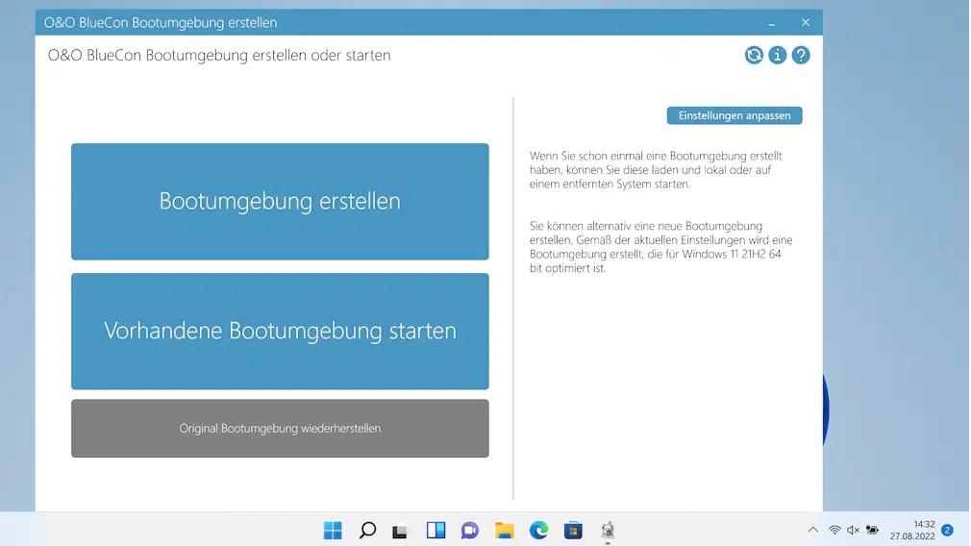Open Widgets panel icon on taskbar
This screenshot has width=971, height=546.
coord(436,531)
